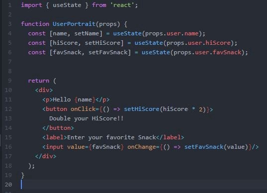Click the closing </div> tag
This screenshot has height=193, width=267.
tap(46, 156)
